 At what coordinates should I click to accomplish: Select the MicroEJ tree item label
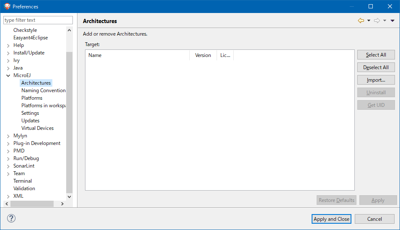point(22,75)
